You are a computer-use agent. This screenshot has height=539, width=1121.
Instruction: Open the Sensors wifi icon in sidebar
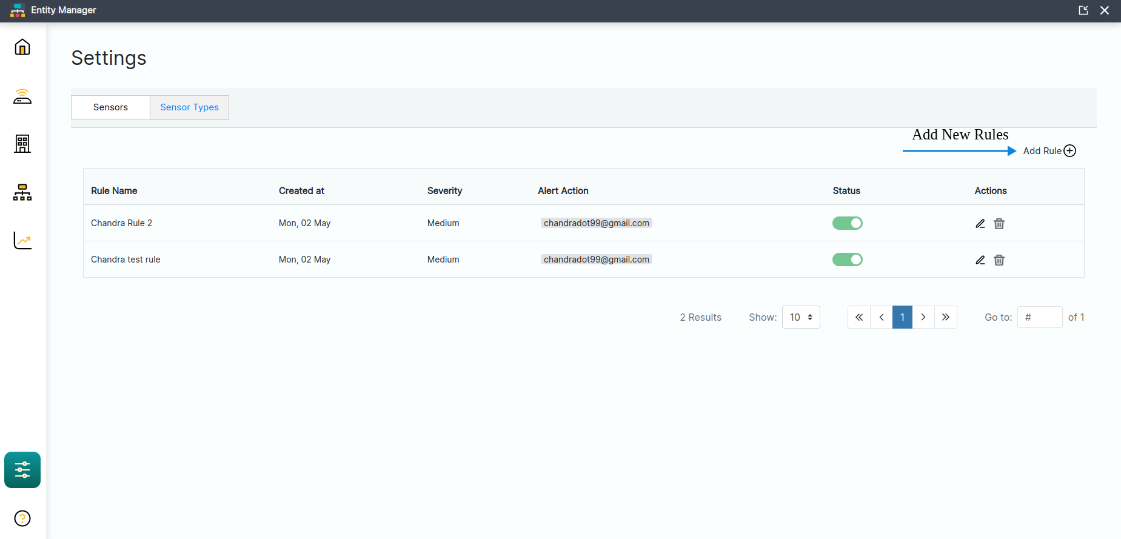point(22,96)
